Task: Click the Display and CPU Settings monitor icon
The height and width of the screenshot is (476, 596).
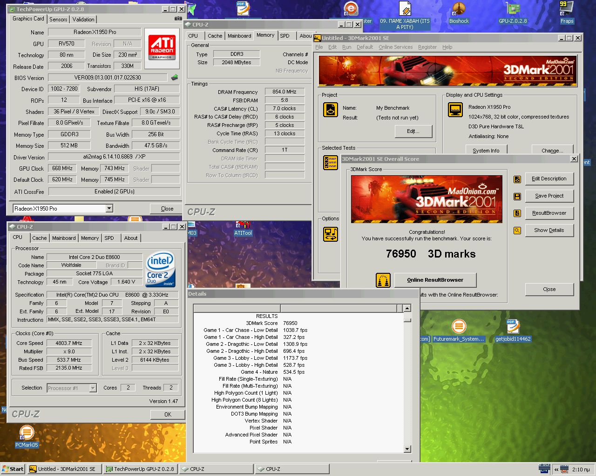Action: click(455, 110)
